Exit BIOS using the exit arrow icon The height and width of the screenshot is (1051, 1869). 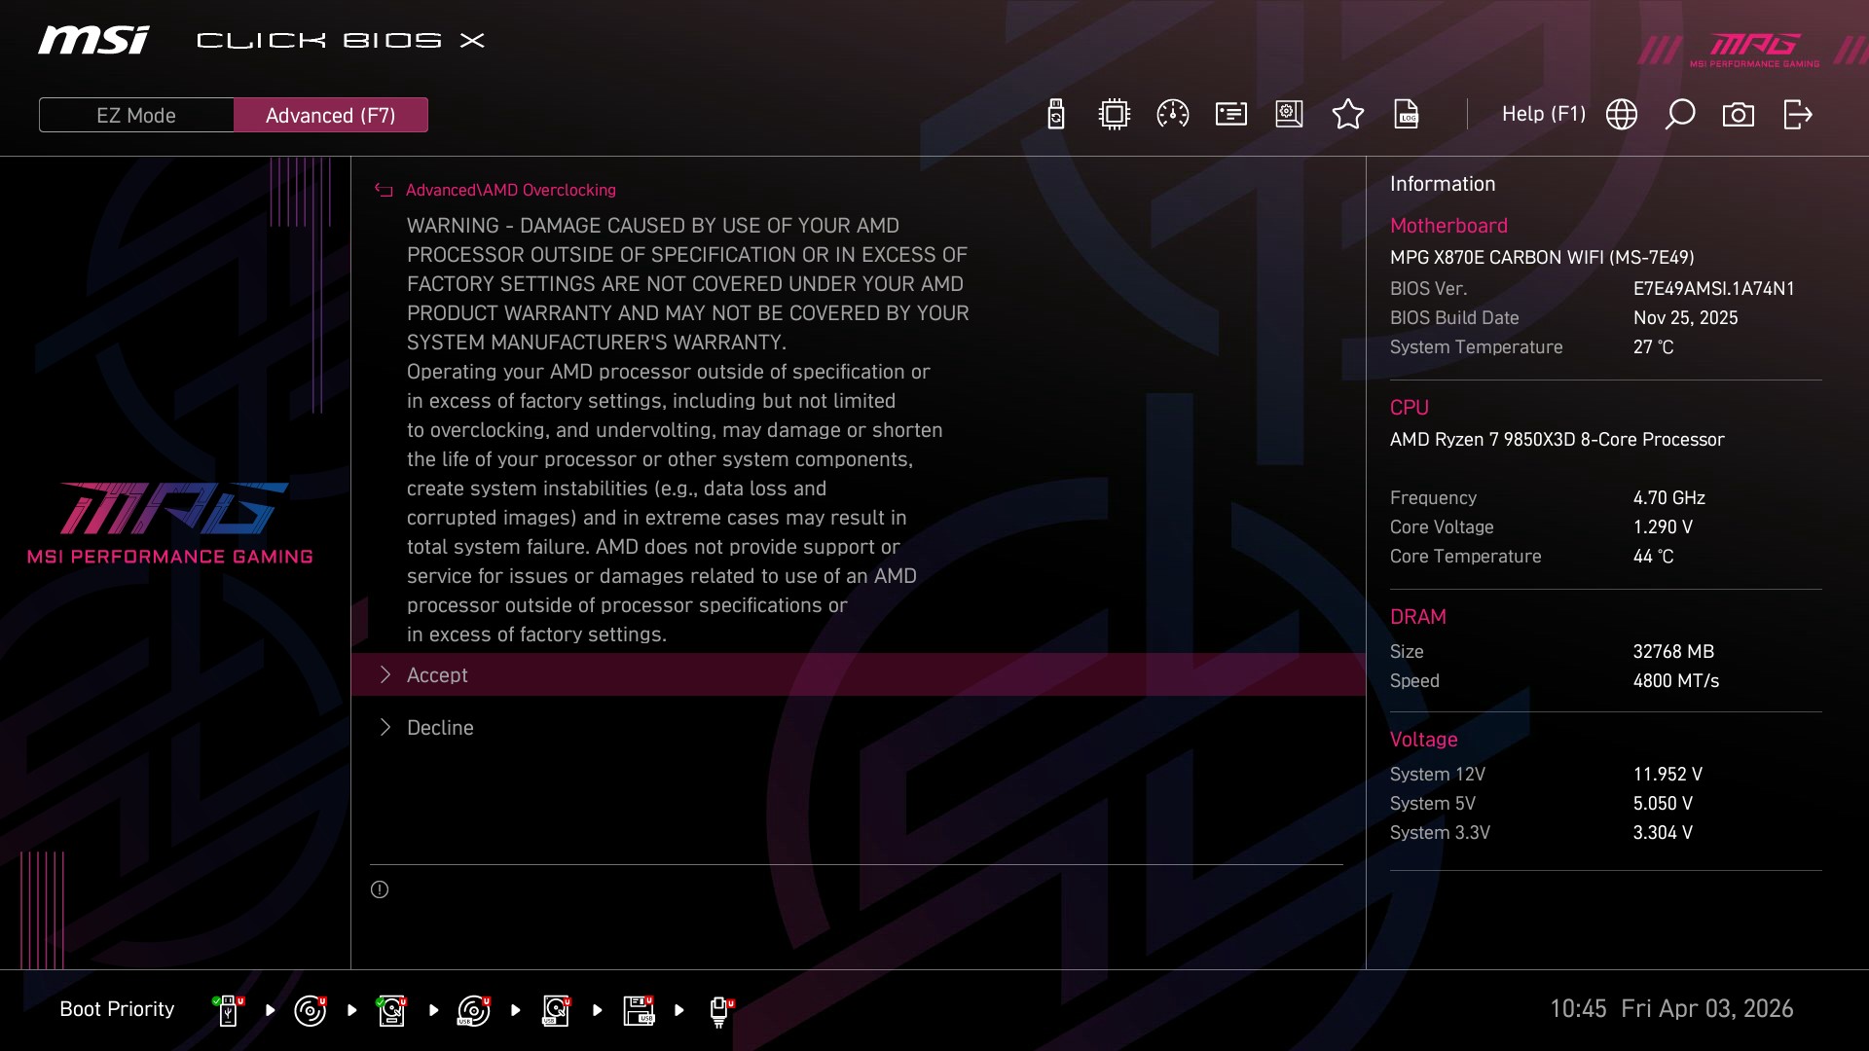click(x=1797, y=115)
